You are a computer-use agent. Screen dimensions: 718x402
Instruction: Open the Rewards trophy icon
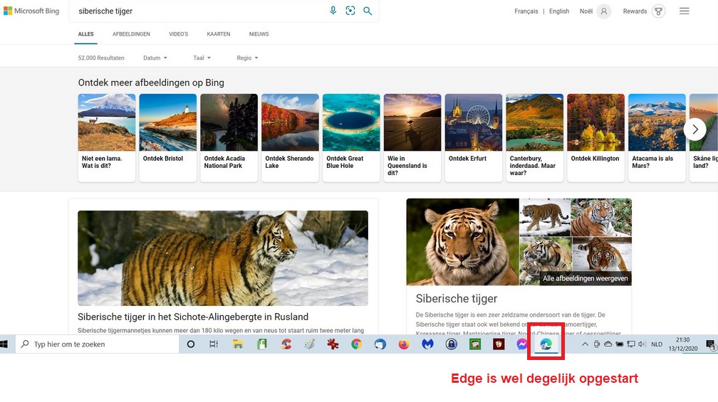(659, 11)
